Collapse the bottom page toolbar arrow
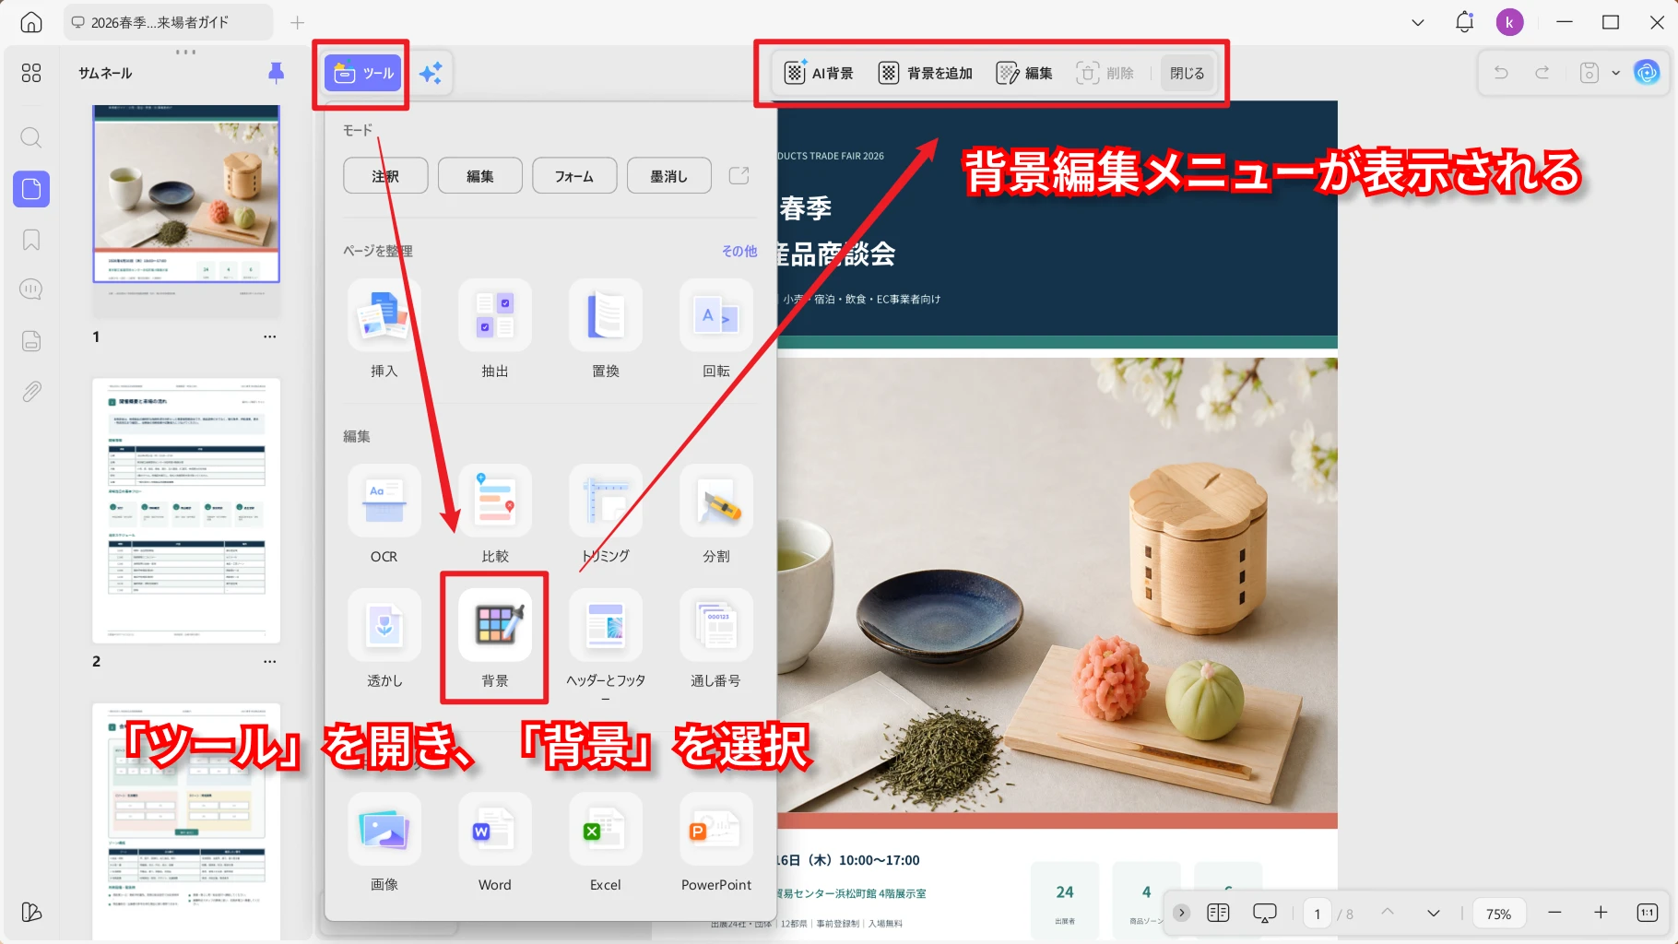Viewport: 1678px width, 944px height. click(1181, 913)
